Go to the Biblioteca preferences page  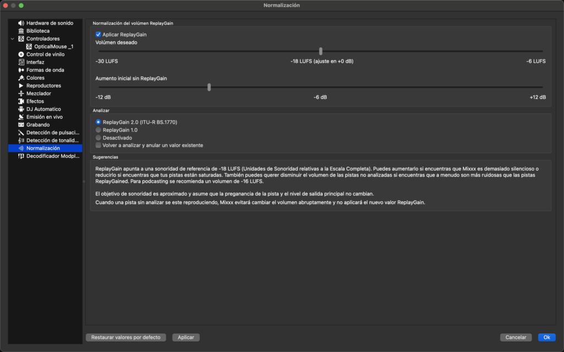pos(38,31)
